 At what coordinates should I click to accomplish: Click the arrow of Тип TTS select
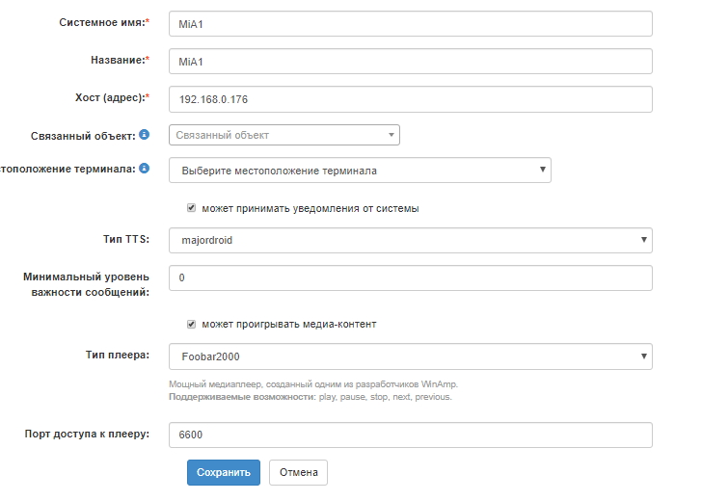643,240
